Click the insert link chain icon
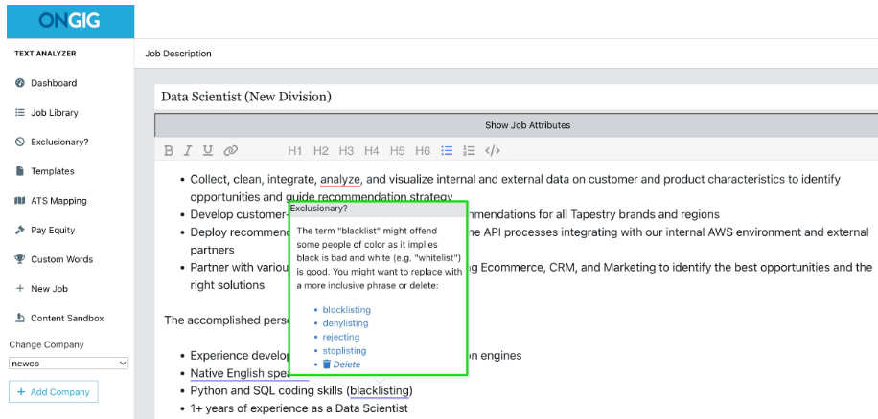 pyautogui.click(x=231, y=150)
